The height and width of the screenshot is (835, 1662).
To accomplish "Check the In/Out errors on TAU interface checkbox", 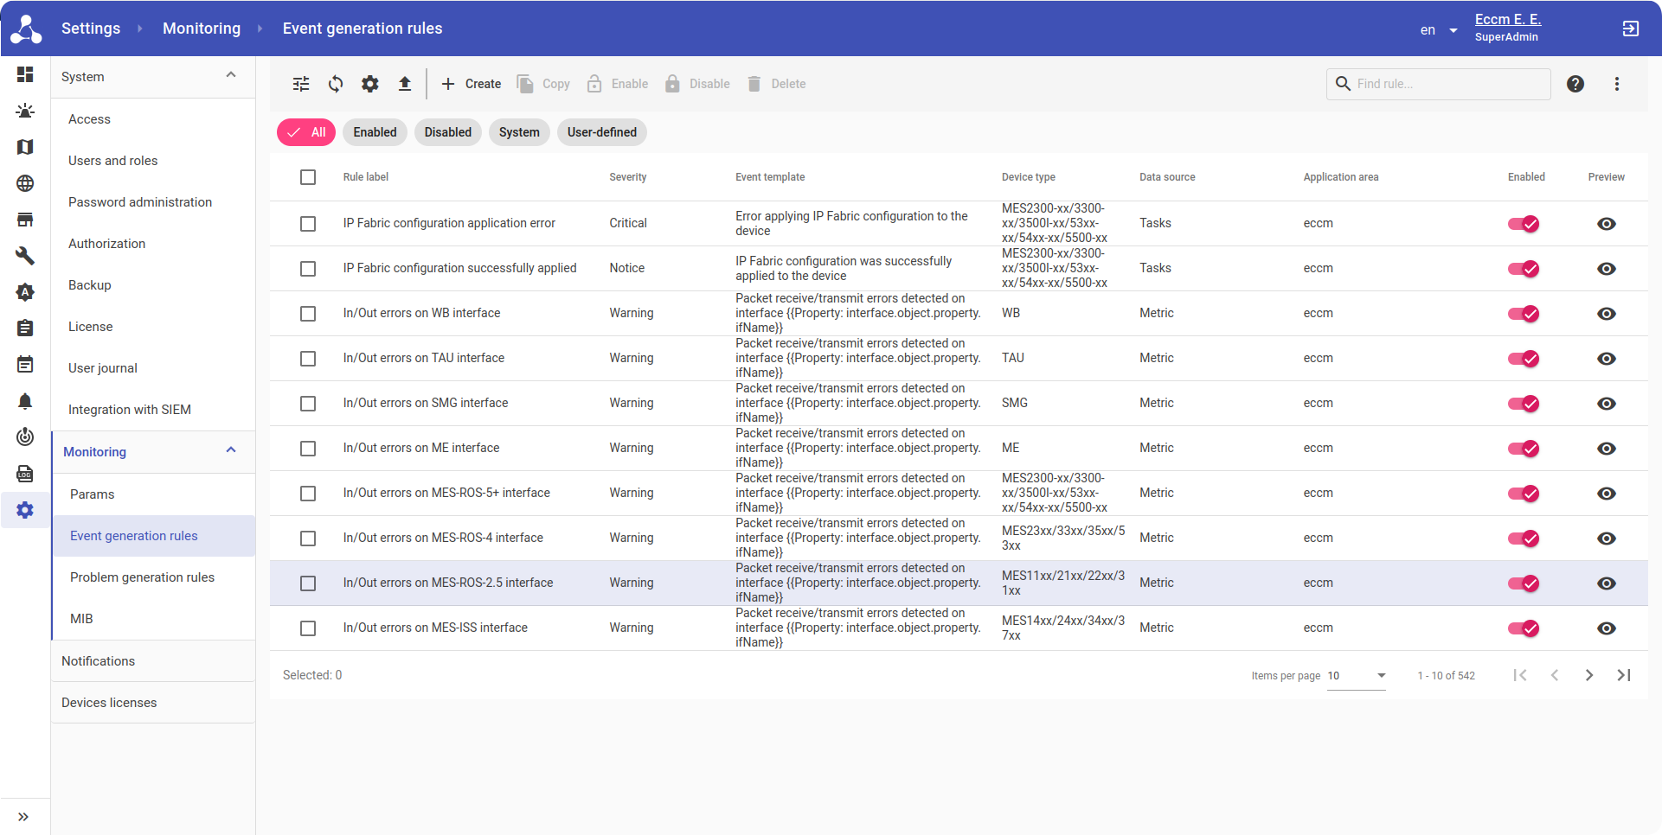I will pos(308,359).
